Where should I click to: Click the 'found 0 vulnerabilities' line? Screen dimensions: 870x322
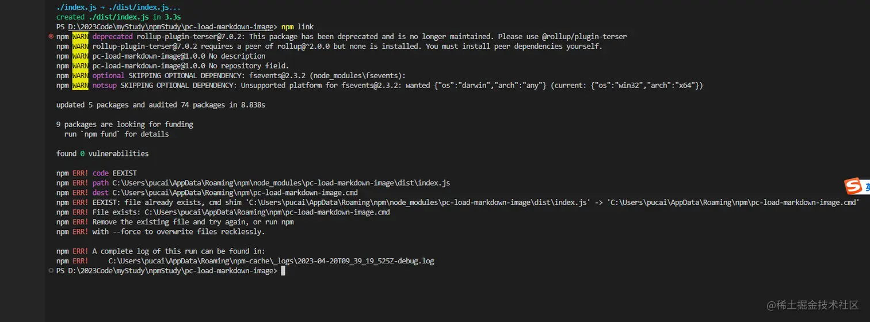click(102, 154)
